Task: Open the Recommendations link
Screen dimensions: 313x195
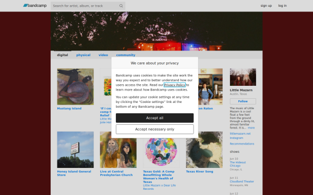Action: (x=242, y=144)
